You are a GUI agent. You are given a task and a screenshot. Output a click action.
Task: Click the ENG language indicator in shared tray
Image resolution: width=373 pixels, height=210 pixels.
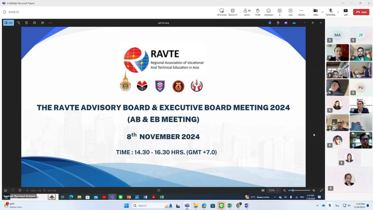[x=302, y=197]
